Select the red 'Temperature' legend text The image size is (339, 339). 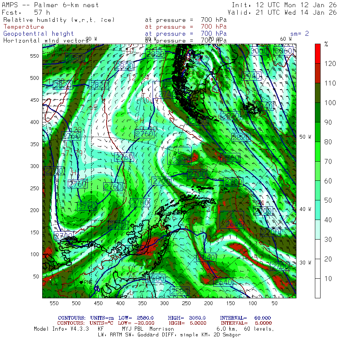(x=24, y=27)
